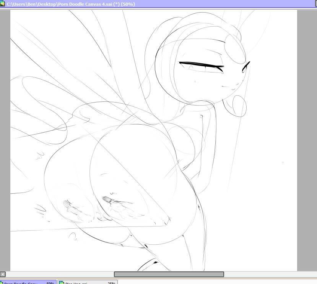The image size is (317, 284).
Task: Click the SAI file icon in the title bar
Action: (3, 4)
